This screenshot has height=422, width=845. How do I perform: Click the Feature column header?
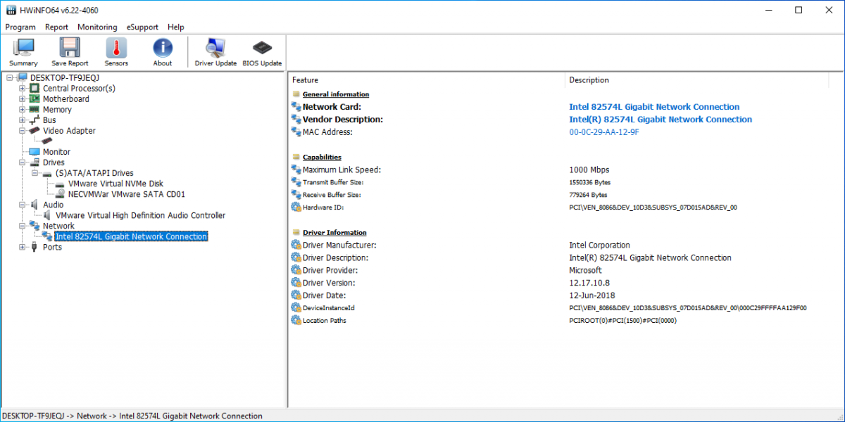click(x=306, y=80)
